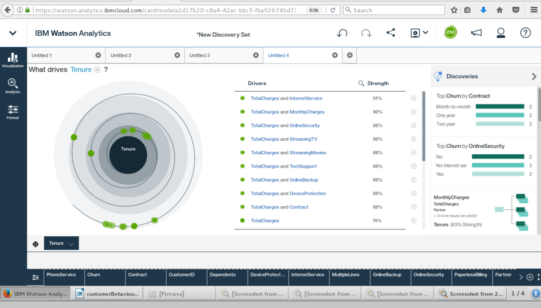This screenshot has width=541, height=308.
Task: Remove Tenure from the question
Action: pyautogui.click(x=97, y=70)
